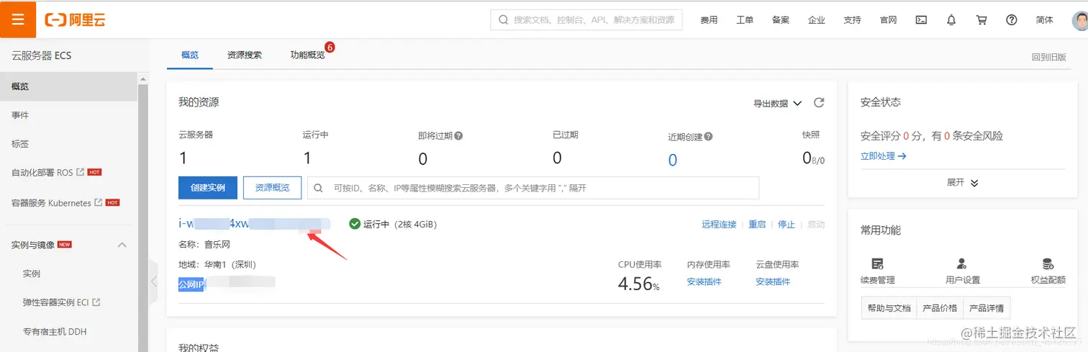The width and height of the screenshot is (1088, 352).
Task: Click the external link icon beside 自动化部署 ROS
Action: pos(80,172)
